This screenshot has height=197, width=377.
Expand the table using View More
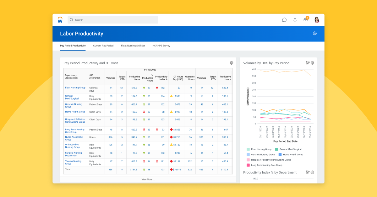click(148, 179)
